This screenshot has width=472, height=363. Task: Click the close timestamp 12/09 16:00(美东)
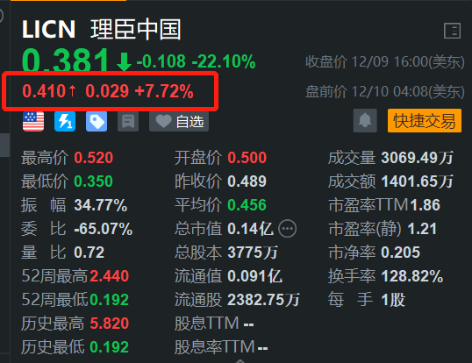[408, 62]
